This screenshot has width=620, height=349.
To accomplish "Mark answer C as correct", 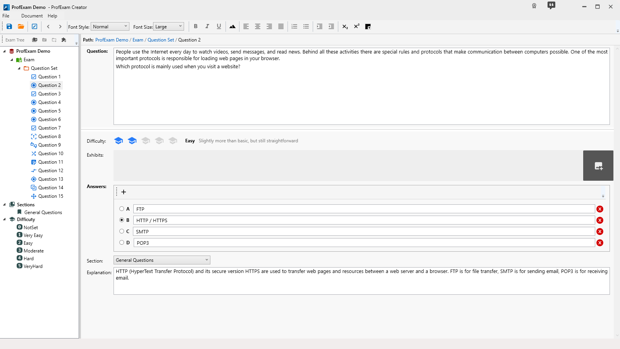I will [122, 231].
